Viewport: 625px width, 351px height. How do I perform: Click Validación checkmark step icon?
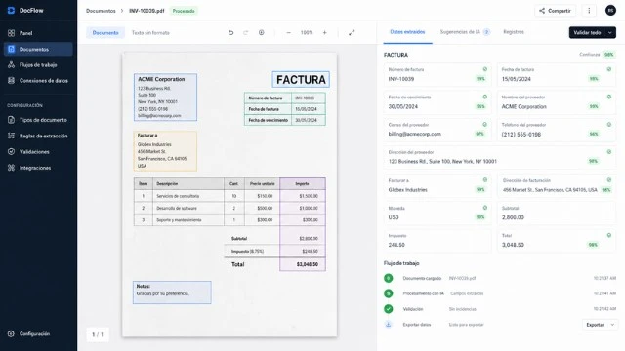389,309
